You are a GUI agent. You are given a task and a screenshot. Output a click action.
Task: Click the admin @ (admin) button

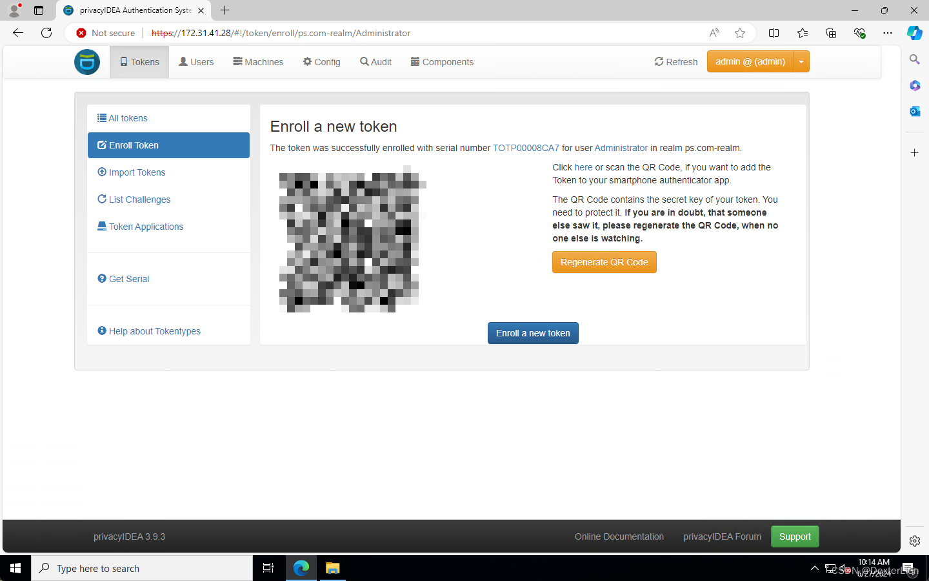point(750,61)
